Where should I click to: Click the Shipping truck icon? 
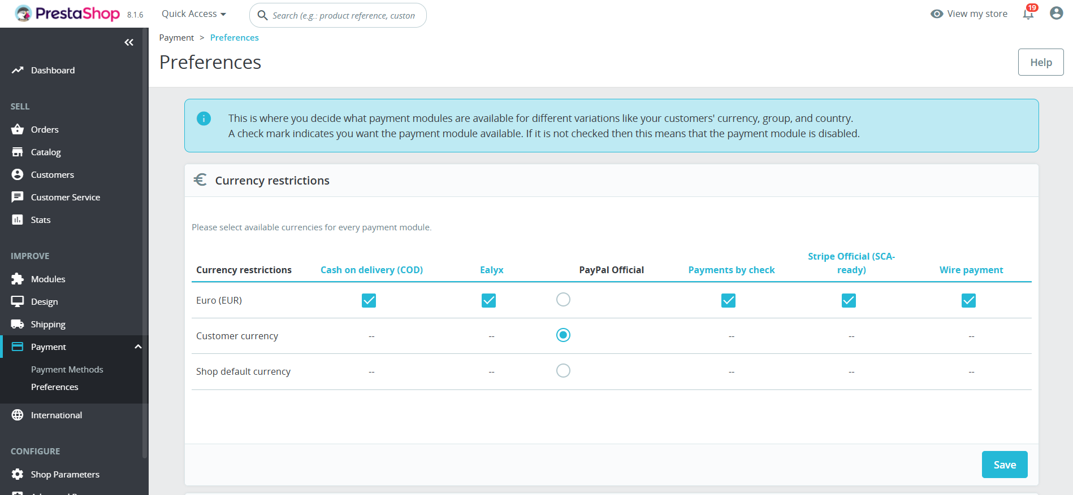click(x=18, y=324)
